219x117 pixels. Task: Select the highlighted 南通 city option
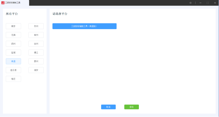coord(13,61)
